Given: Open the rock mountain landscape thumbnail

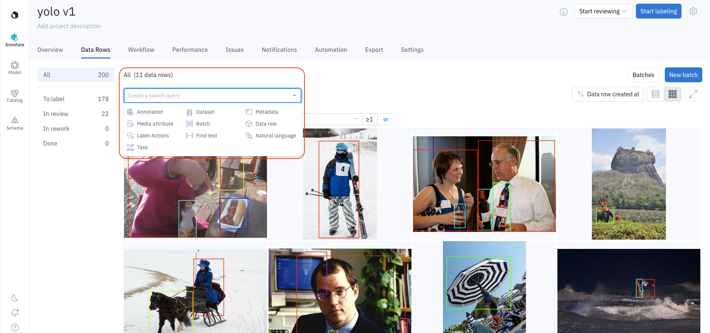Looking at the screenshot, I should tap(629, 184).
